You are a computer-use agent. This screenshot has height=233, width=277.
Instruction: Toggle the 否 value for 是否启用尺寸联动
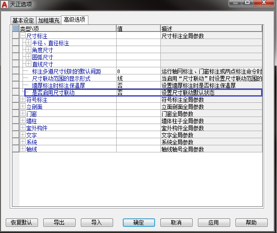tap(138, 93)
